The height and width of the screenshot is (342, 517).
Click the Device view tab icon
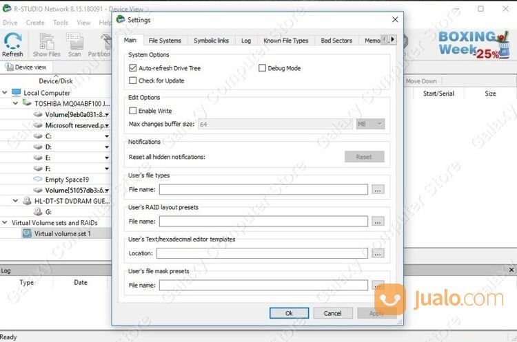click(9, 67)
